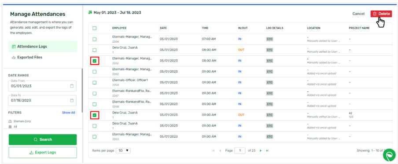The height and width of the screenshot is (164, 398).
Task: Go to the first page arrow
Action: pos(213,150)
